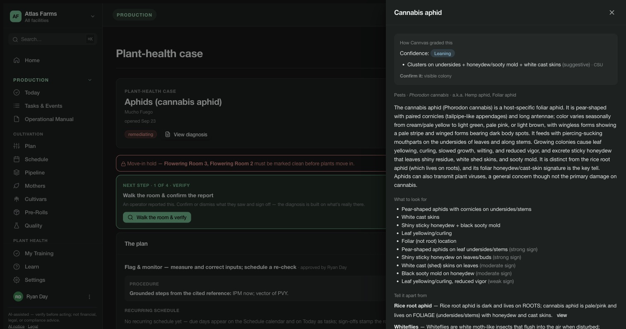
Task: Click the Tasks & Events list icon
Action: click(17, 106)
